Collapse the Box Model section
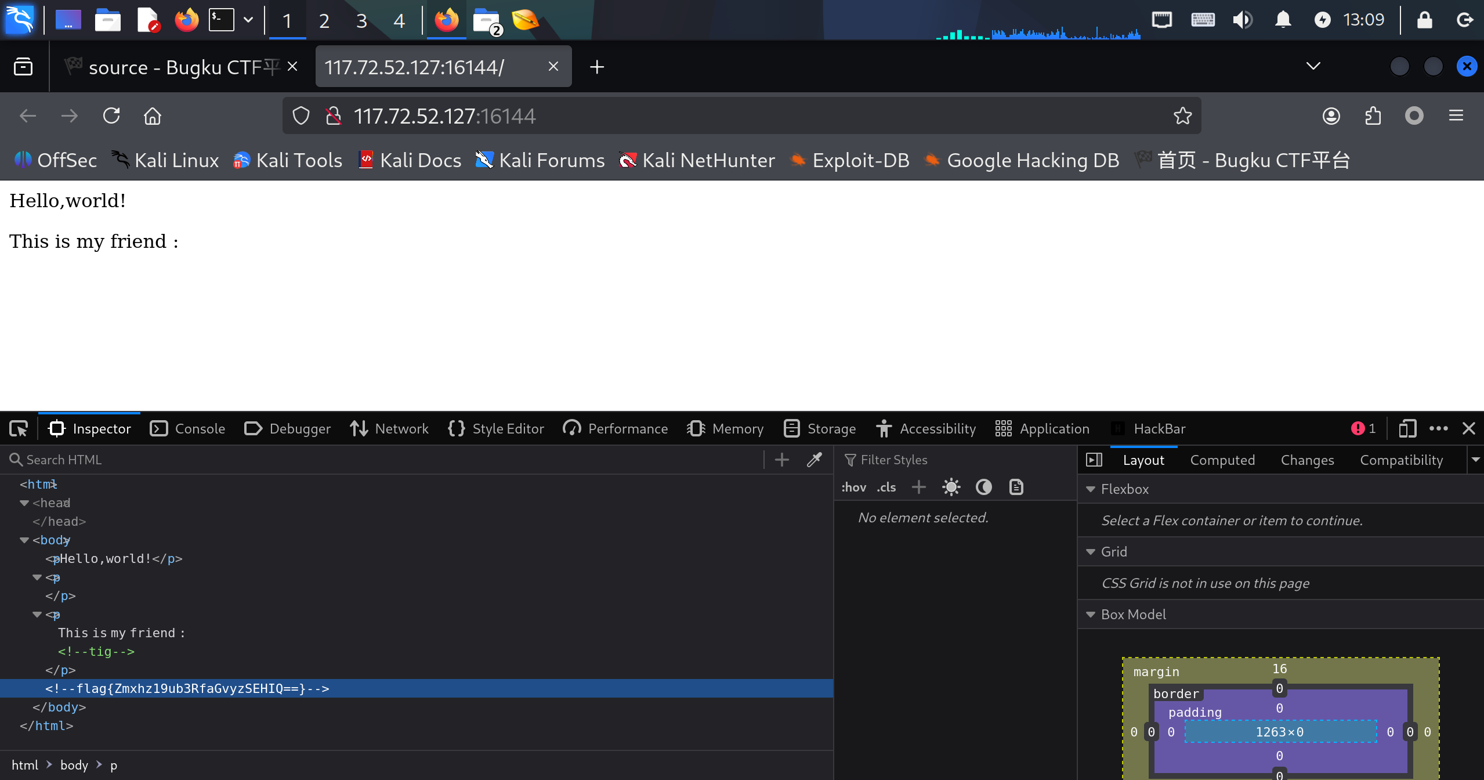 click(1091, 615)
